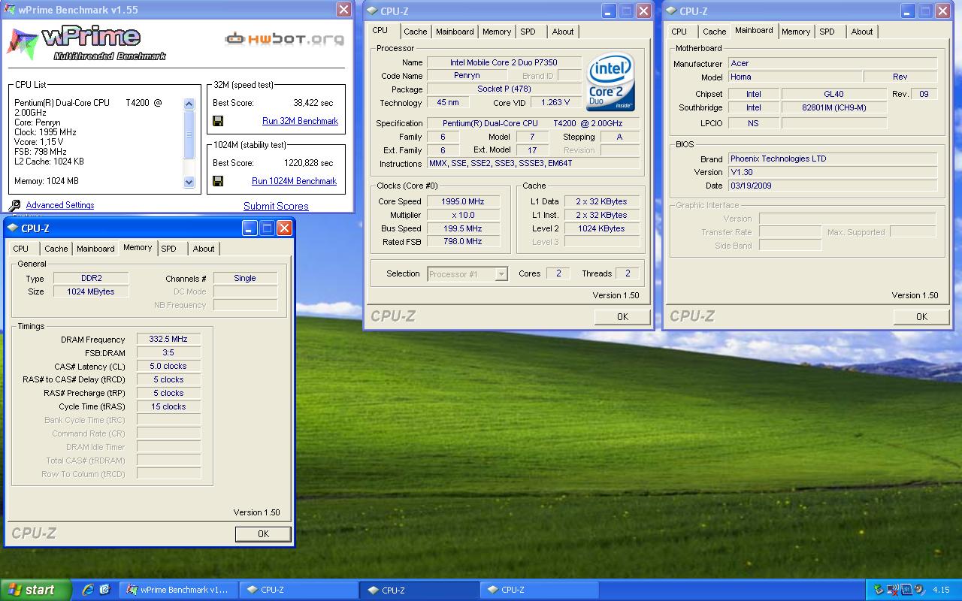Click the wrench icon next to Advanced Settings
Viewport: 962px width, 601px height.
tap(14, 205)
